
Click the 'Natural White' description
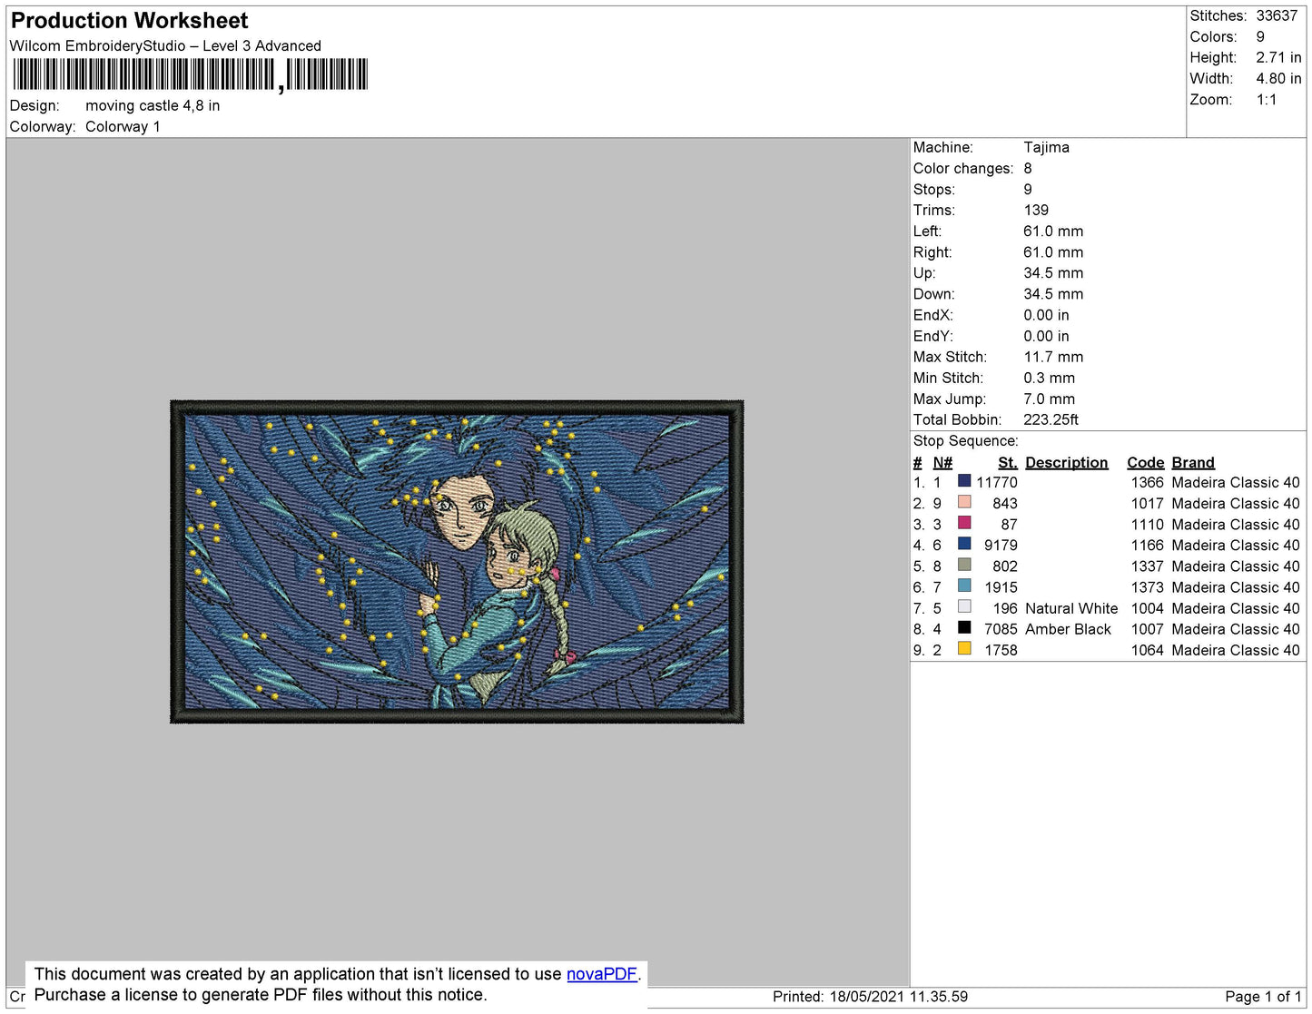pos(1071,608)
